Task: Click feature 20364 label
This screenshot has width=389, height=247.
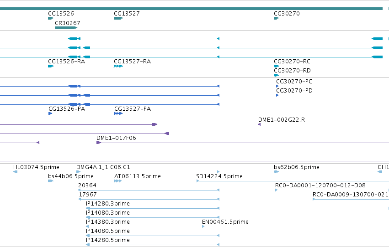Action: tap(87, 185)
